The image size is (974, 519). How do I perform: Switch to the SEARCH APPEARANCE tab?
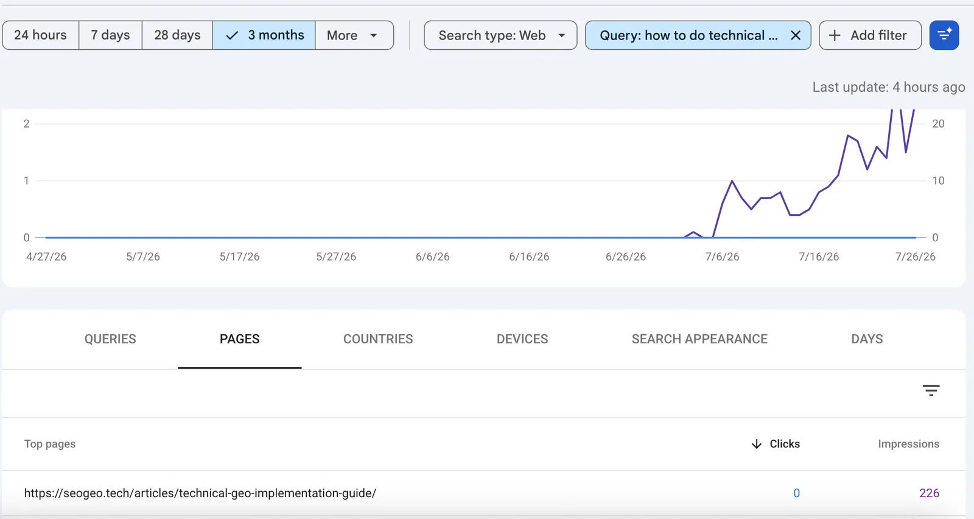[x=699, y=339]
